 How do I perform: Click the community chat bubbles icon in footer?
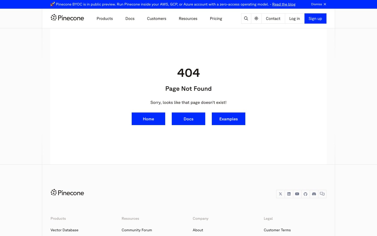pos(322,194)
